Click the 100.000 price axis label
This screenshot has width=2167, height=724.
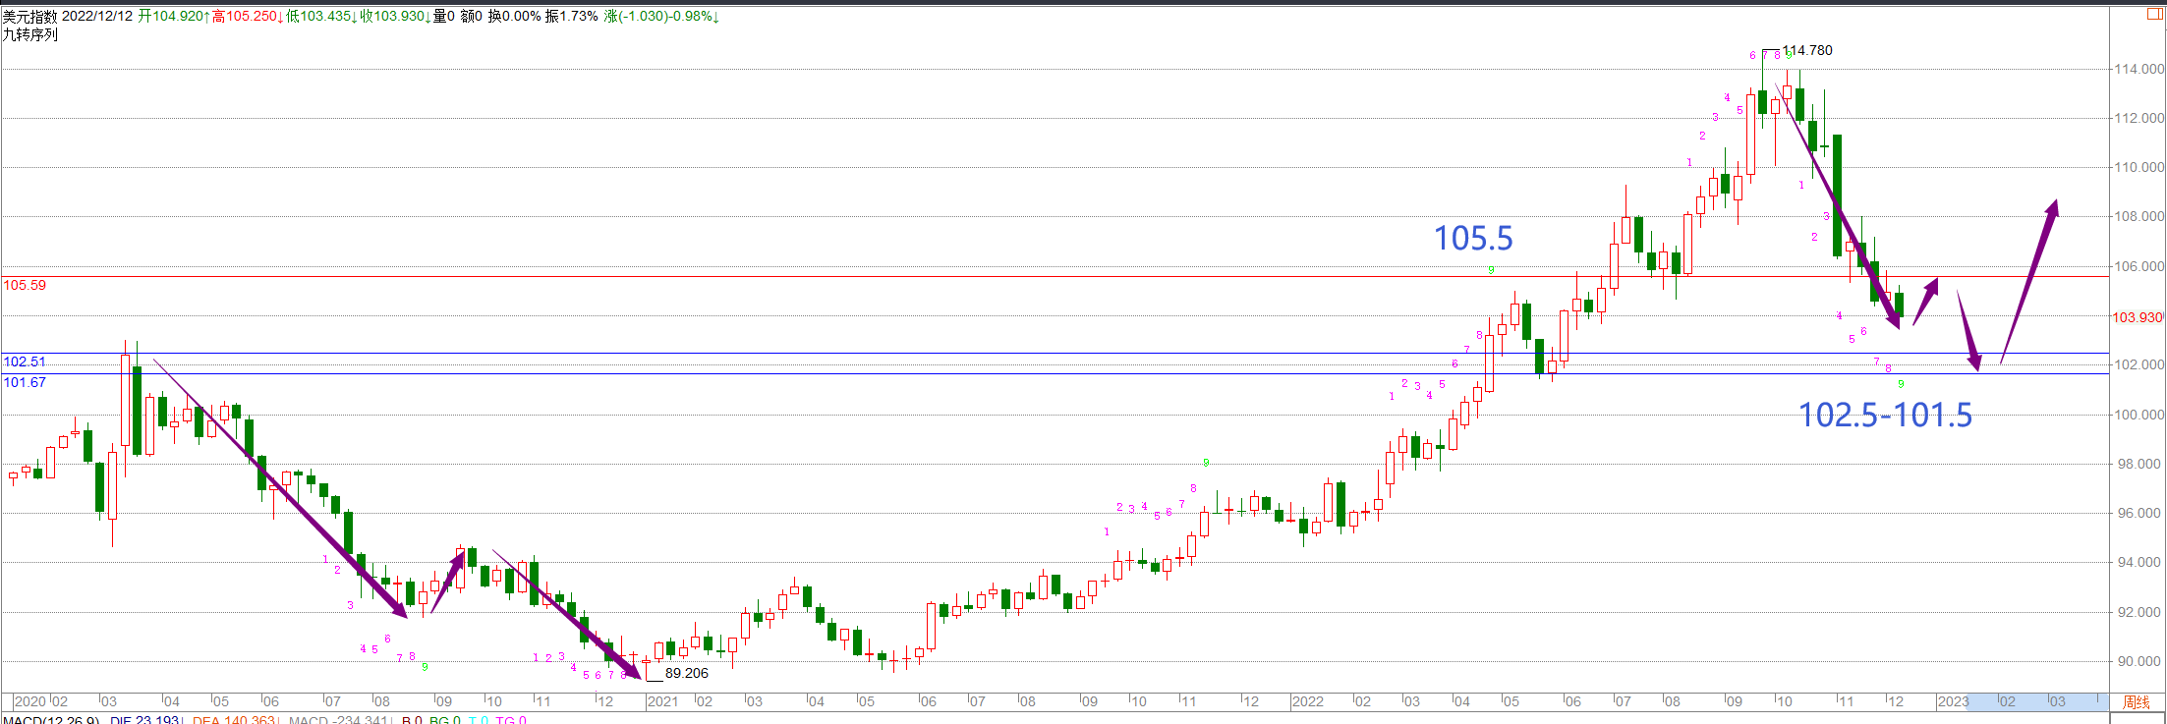2139,415
